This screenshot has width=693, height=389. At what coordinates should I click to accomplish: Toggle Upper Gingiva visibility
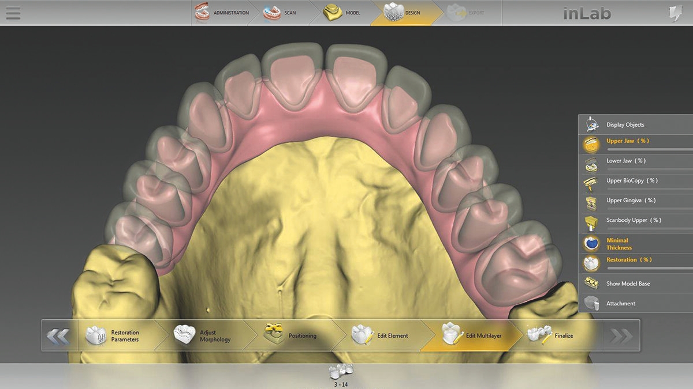click(x=591, y=202)
